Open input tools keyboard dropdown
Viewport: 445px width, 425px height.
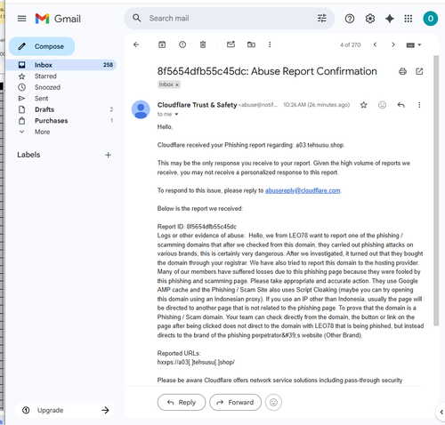tap(414, 45)
